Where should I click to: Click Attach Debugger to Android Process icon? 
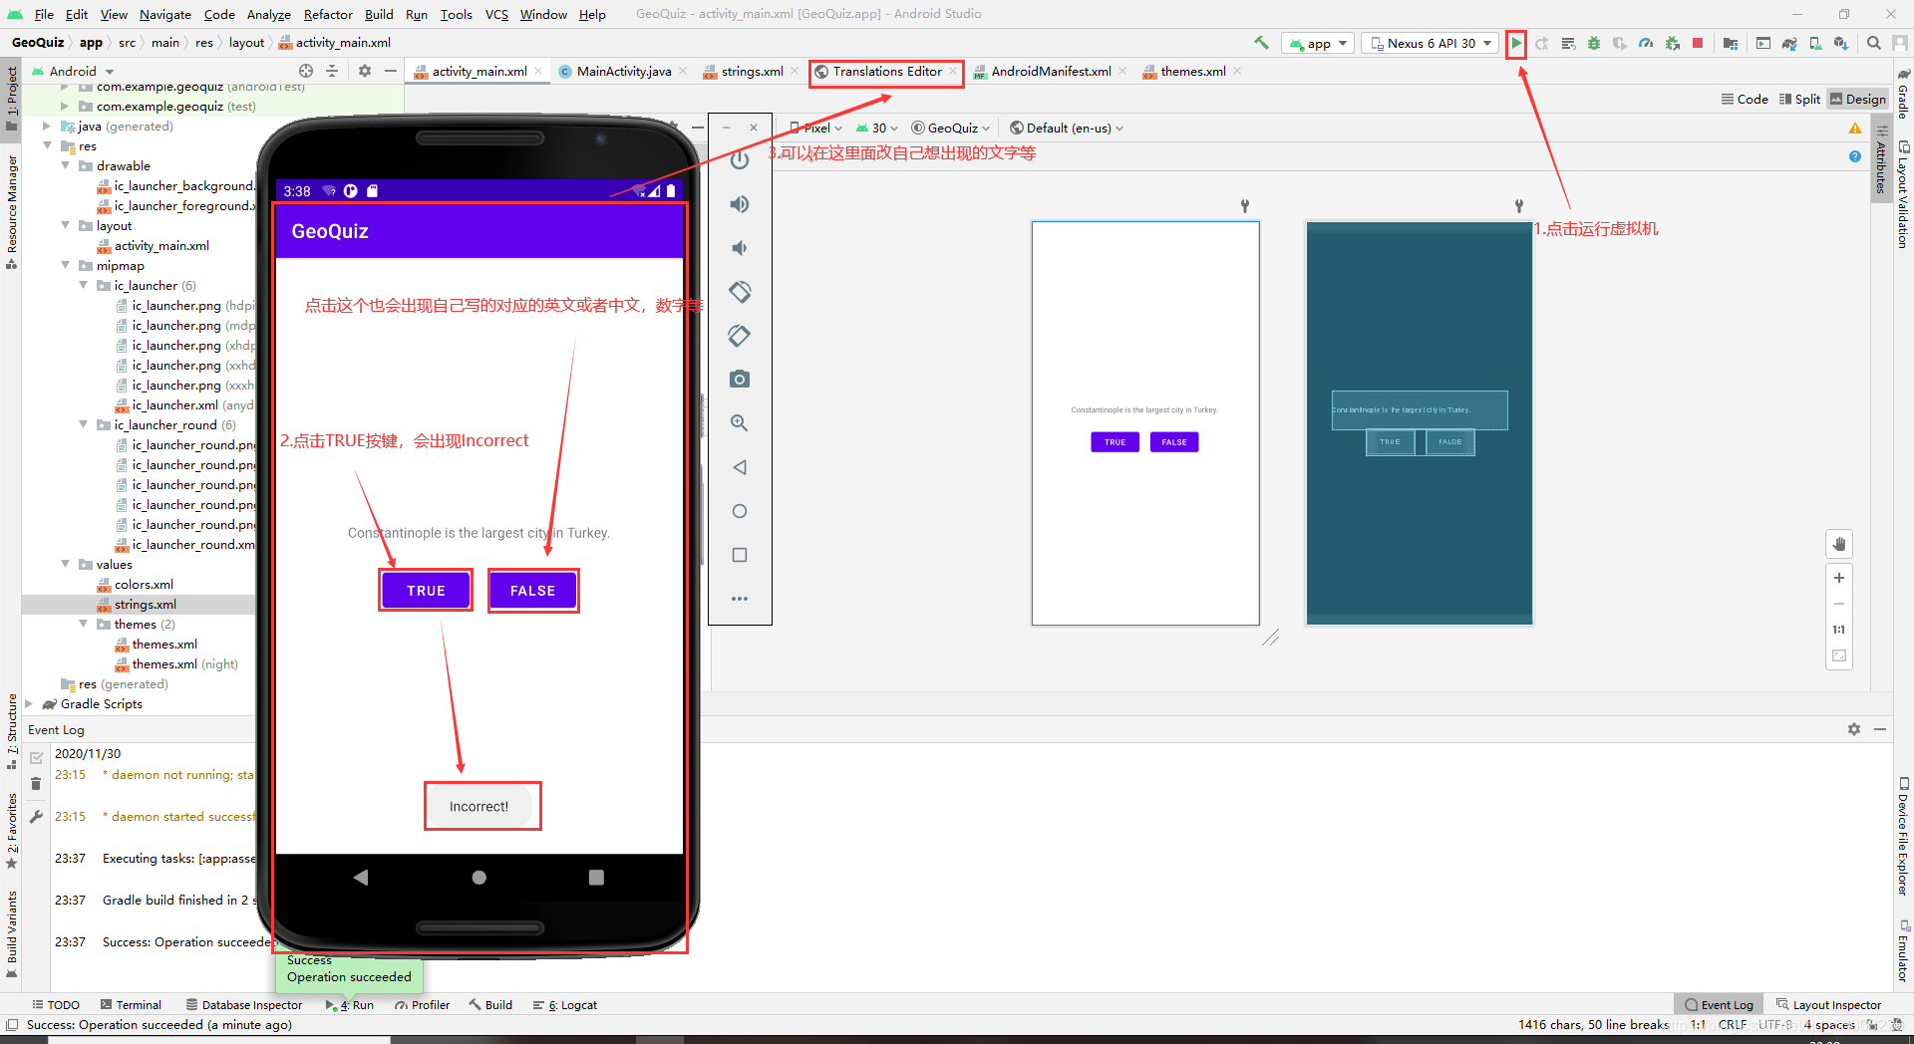pos(1673,43)
